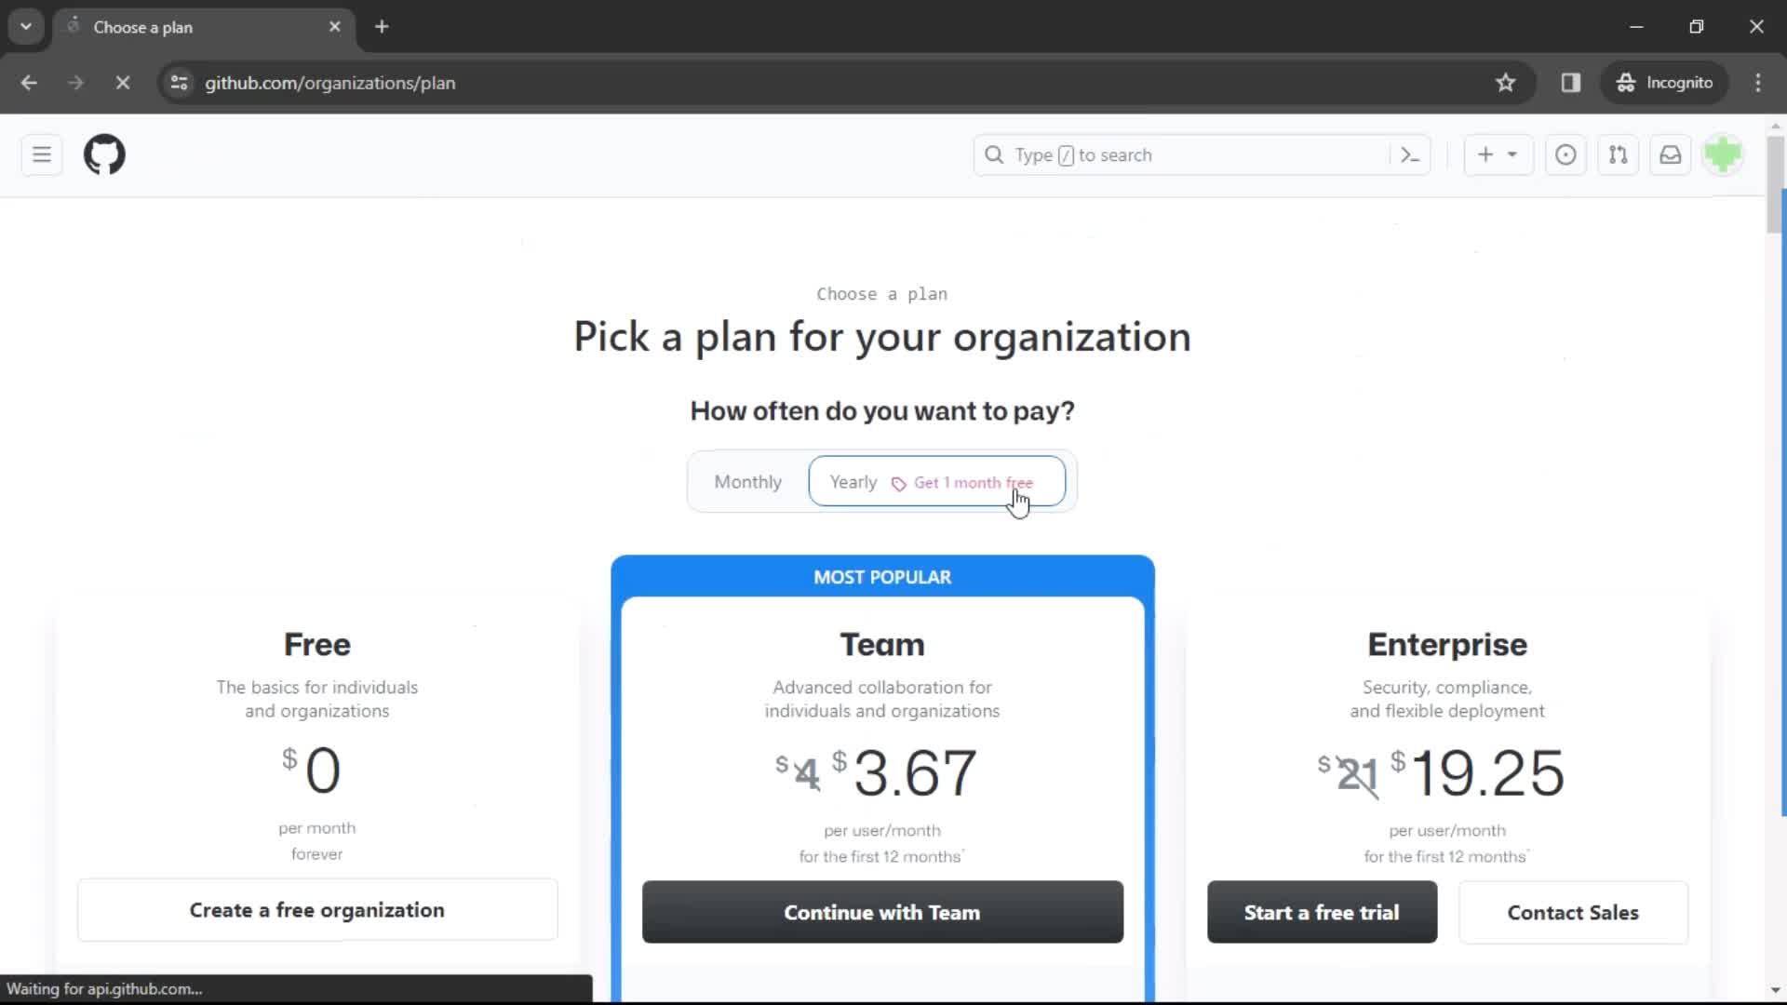This screenshot has height=1005, width=1787.
Task: Click the bookmark/star icon in address bar
Action: (1506, 82)
